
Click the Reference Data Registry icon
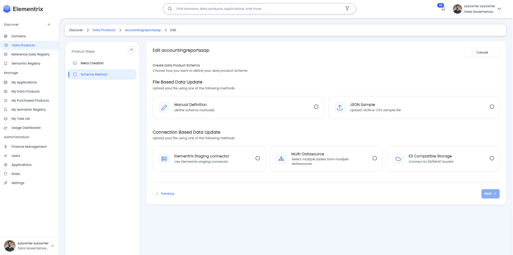tap(6, 54)
